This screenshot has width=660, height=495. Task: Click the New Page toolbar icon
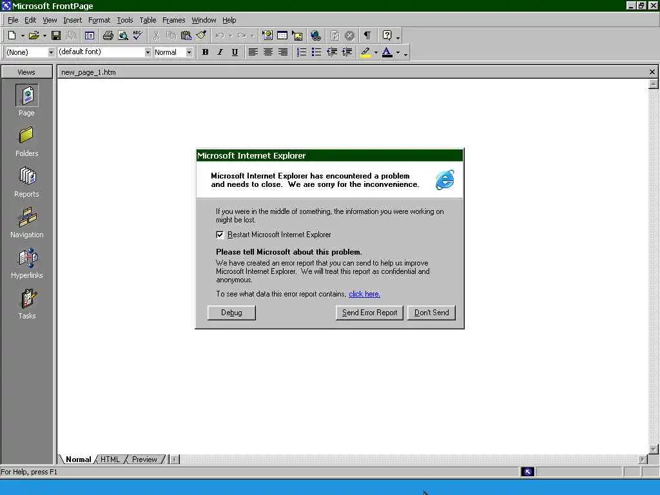click(x=12, y=36)
